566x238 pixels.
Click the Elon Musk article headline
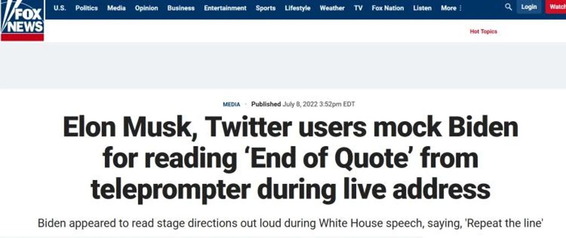click(290, 159)
